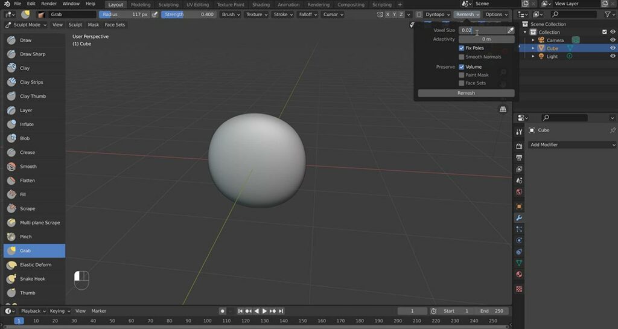618x329 pixels.
Task: Hide the Light in the outliner
Action: click(x=613, y=56)
